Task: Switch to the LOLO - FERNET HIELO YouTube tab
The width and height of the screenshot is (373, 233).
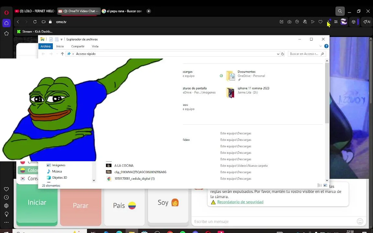Action: point(35,11)
